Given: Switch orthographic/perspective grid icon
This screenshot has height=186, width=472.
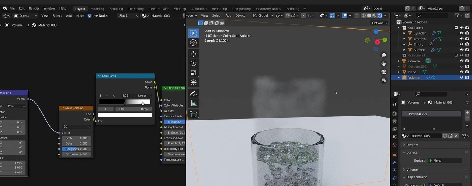Looking at the screenshot, I should point(383,80).
